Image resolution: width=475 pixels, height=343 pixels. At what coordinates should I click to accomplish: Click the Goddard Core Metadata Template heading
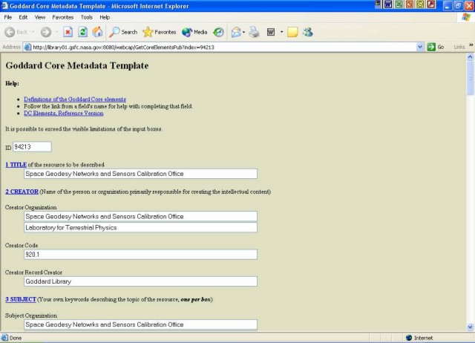(77, 65)
